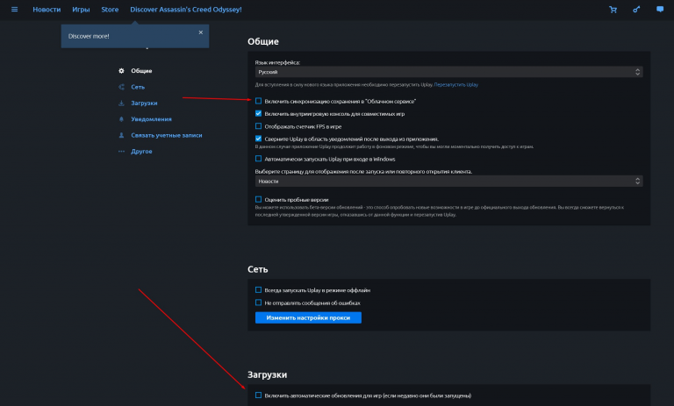674x406 pixels.
Task: Open the shopping cart icon
Action: [x=613, y=10]
